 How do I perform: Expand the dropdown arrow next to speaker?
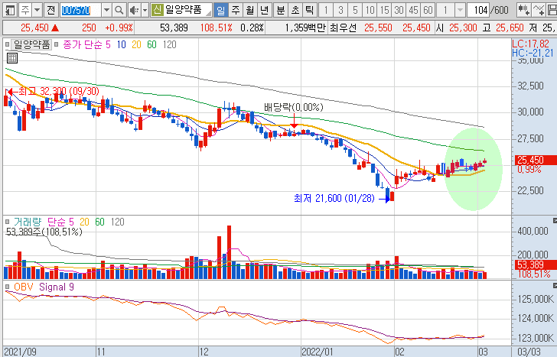(x=145, y=10)
